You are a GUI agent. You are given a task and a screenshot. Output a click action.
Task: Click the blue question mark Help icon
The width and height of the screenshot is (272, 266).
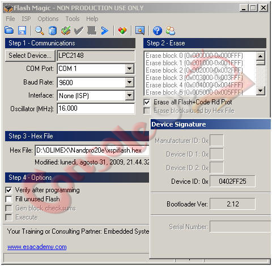(x=158, y=31)
